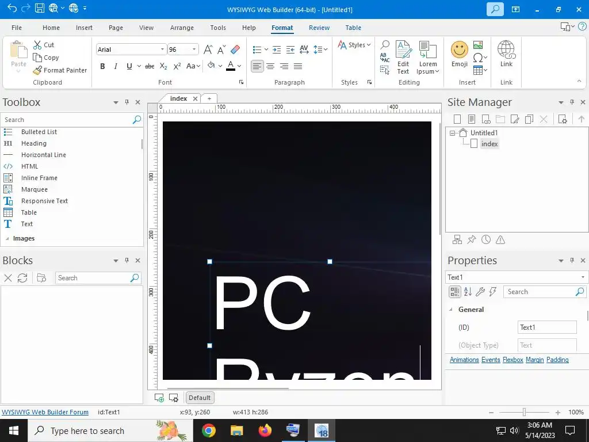This screenshot has width=589, height=442.
Task: Click the Flexbox link in Properties
Action: point(512,360)
